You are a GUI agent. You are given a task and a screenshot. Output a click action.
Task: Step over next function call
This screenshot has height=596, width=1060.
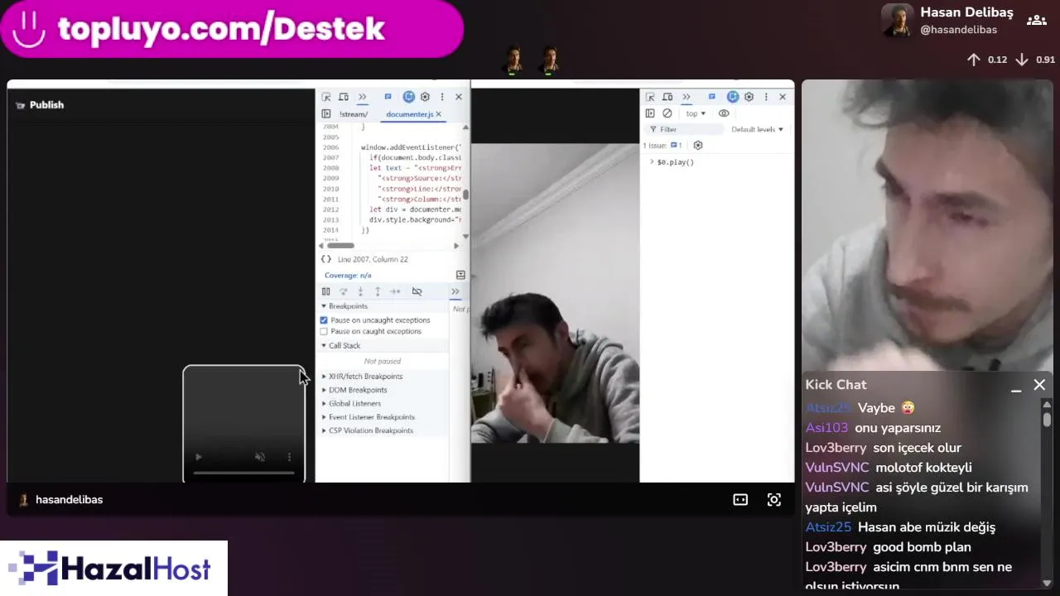(x=343, y=291)
